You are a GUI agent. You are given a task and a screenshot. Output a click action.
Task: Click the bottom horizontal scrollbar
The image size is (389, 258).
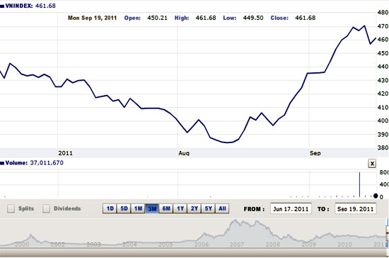coord(193,253)
